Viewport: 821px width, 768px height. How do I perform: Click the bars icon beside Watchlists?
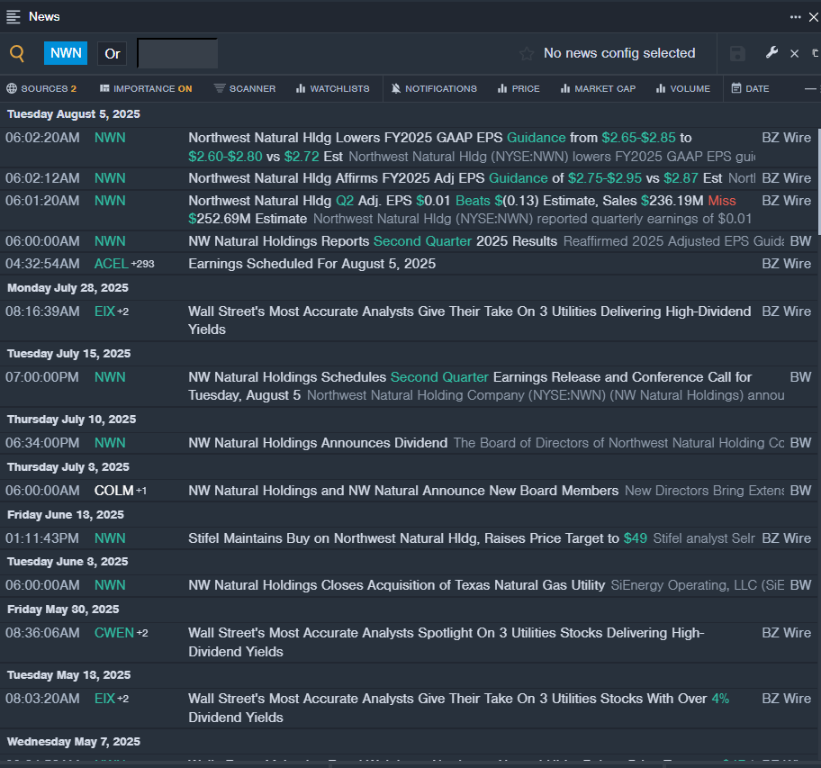[301, 88]
